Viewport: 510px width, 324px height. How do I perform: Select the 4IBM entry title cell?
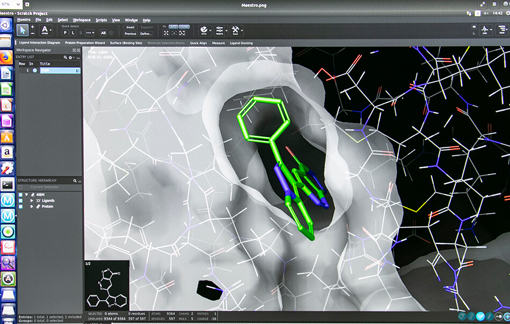pos(60,70)
